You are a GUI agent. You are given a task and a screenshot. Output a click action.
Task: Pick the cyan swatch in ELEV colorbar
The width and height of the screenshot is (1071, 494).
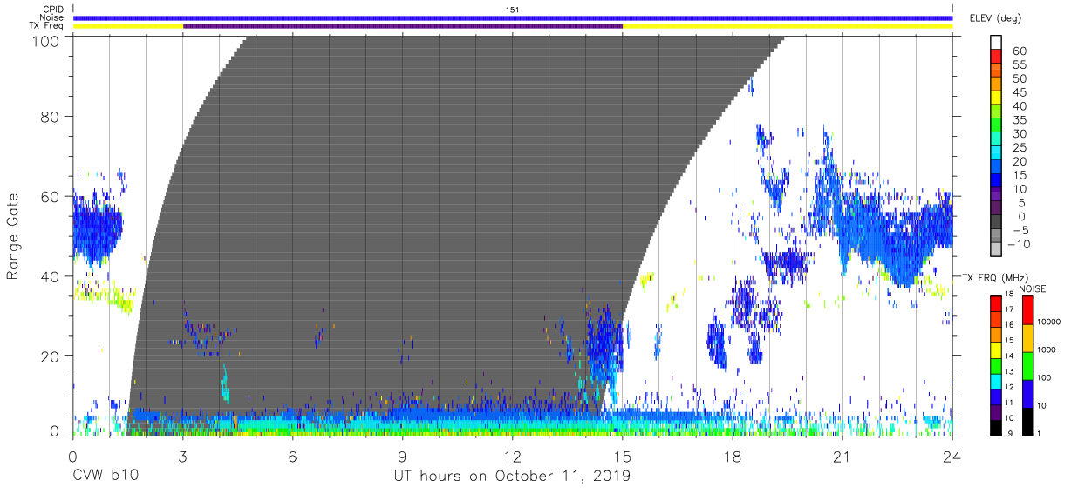[x=997, y=152]
